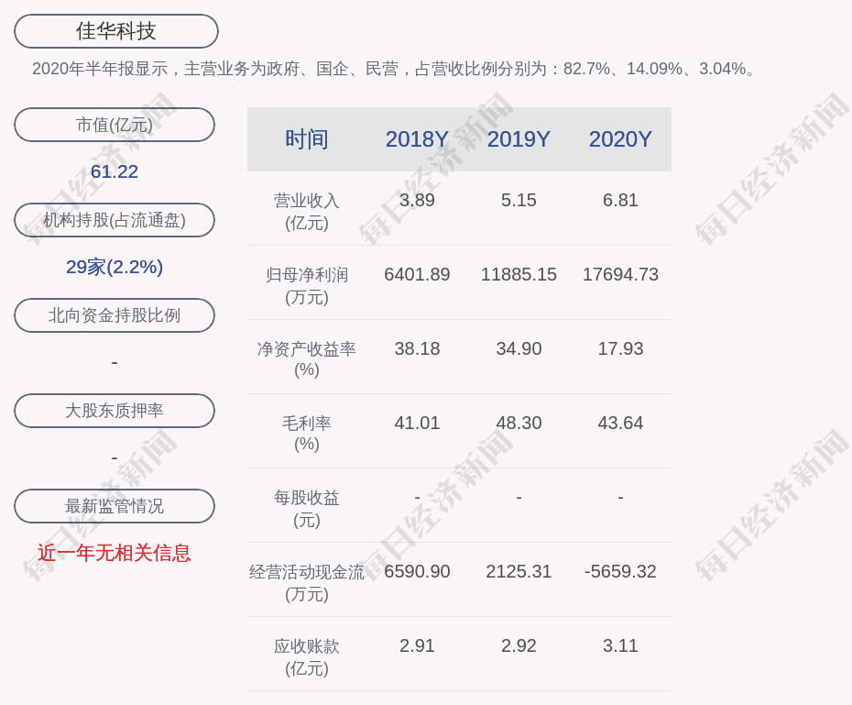The image size is (852, 705).
Task: Click the 佳华科技 company name label
Action: pyautogui.click(x=116, y=31)
